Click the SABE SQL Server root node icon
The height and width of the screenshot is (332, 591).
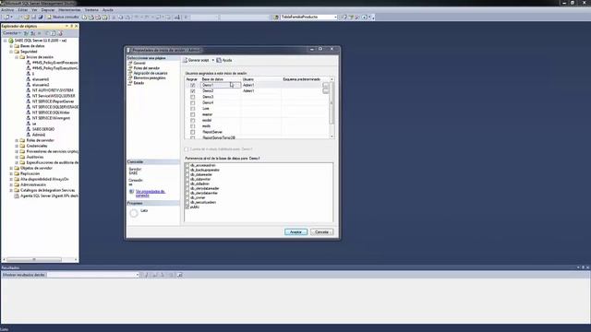tap(11, 41)
